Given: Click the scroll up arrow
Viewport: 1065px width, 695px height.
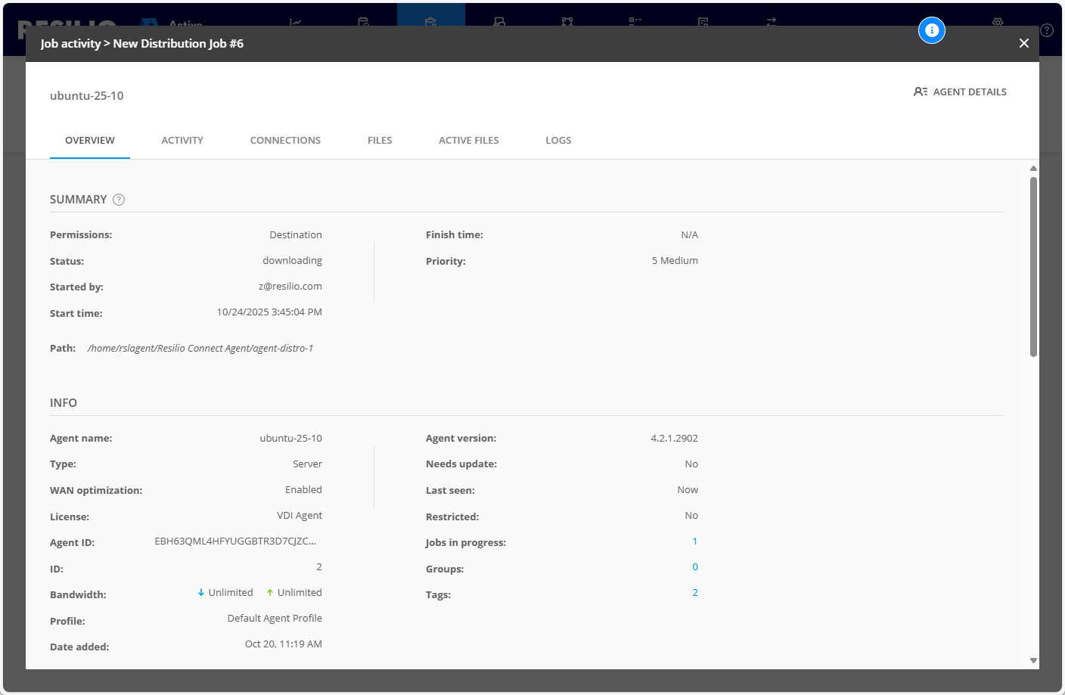Looking at the screenshot, I should coord(1033,169).
